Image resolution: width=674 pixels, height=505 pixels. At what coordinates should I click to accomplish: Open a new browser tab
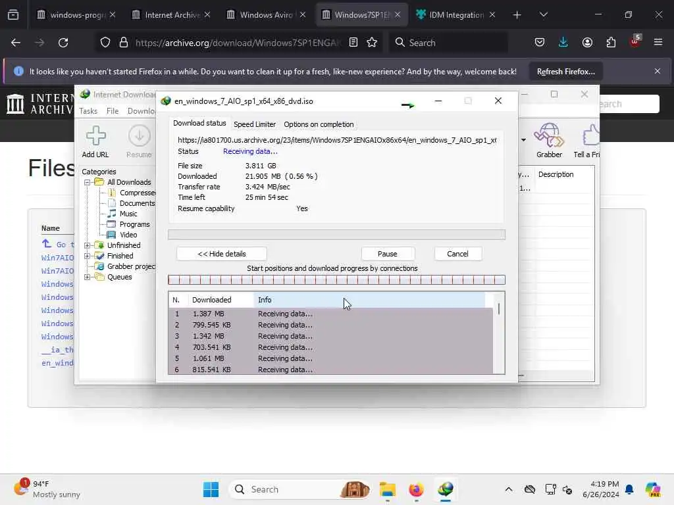[517, 15]
